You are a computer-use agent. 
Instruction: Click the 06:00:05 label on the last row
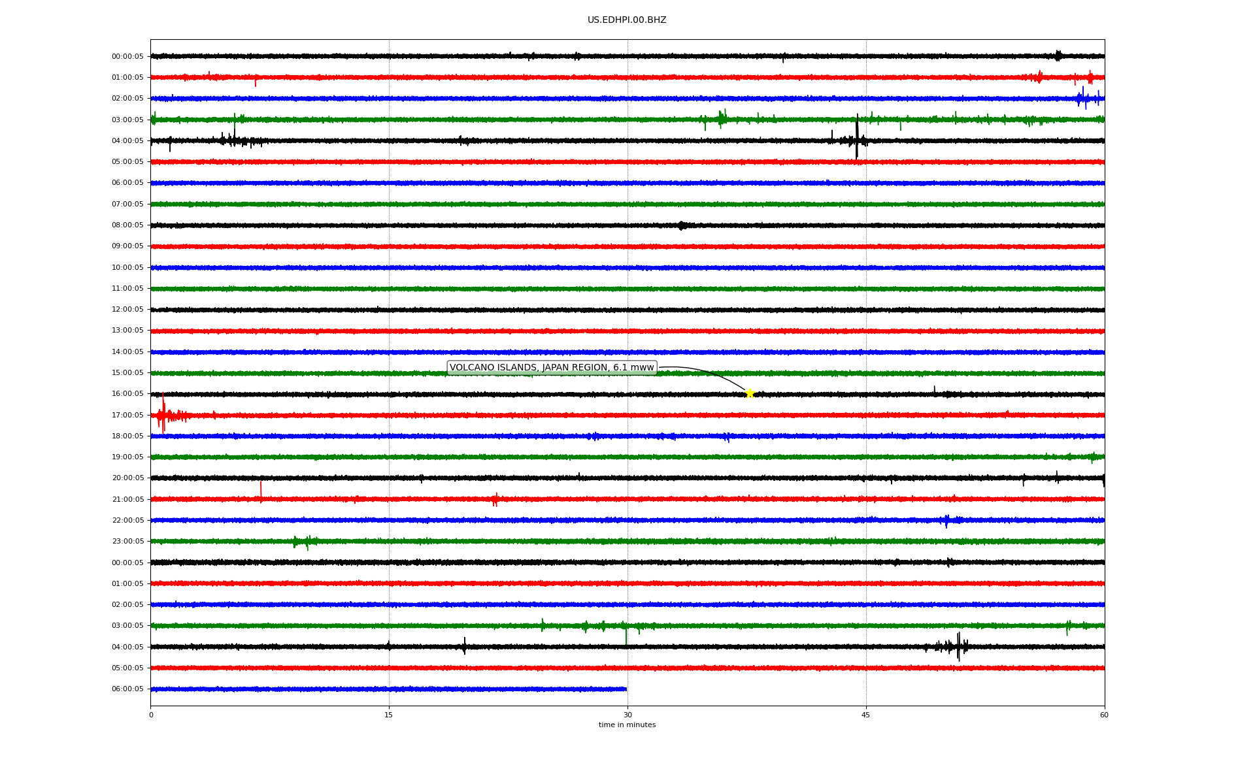(x=127, y=689)
